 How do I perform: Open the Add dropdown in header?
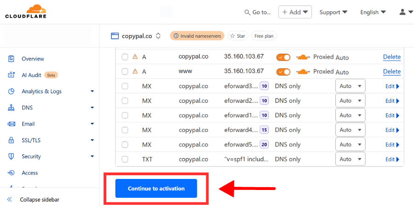[x=295, y=12]
